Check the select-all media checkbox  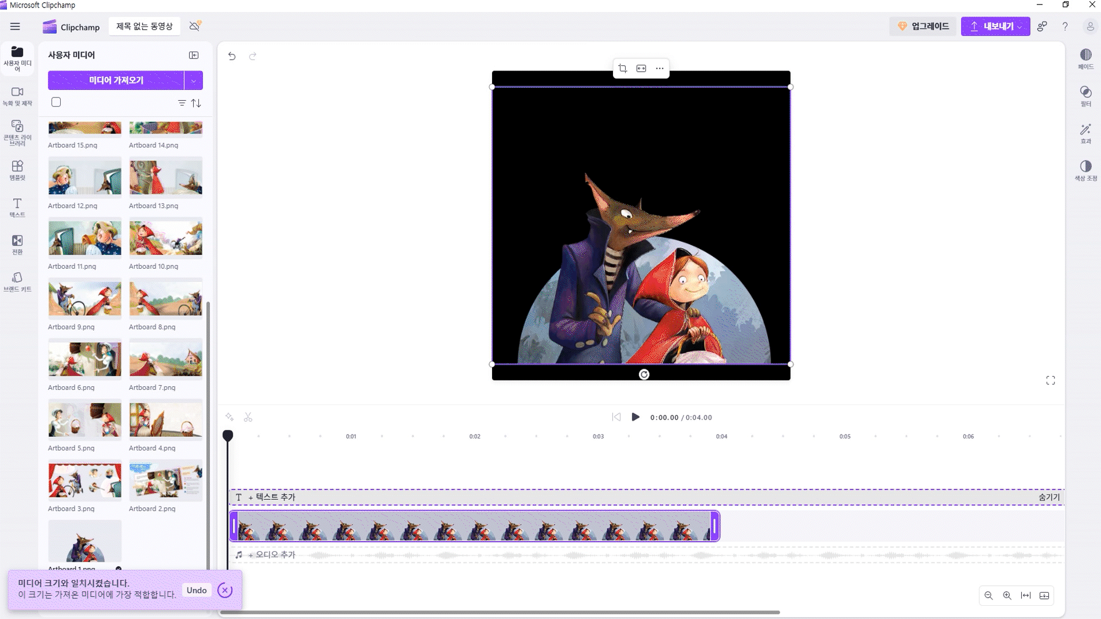pyautogui.click(x=56, y=102)
